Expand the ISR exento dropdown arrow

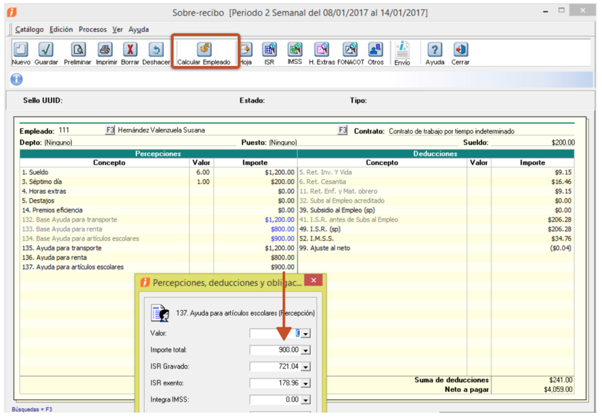[x=306, y=383]
